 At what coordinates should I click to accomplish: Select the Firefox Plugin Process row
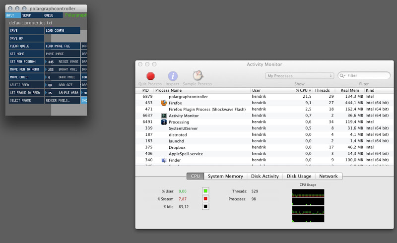(265, 109)
